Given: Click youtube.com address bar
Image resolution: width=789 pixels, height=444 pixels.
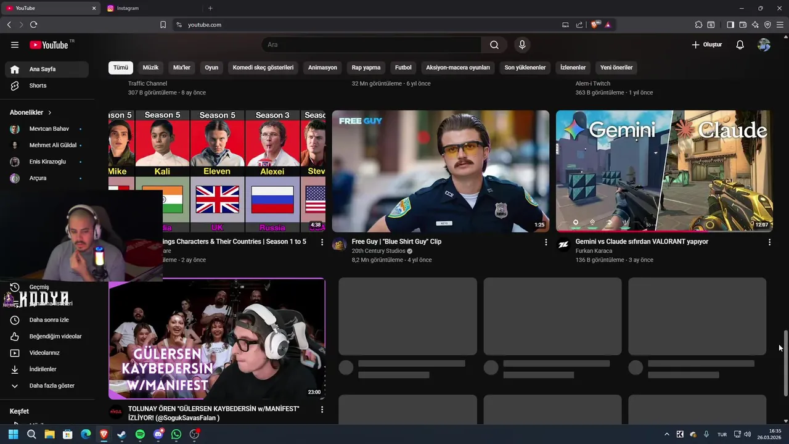Looking at the screenshot, I should pyautogui.click(x=370, y=25).
